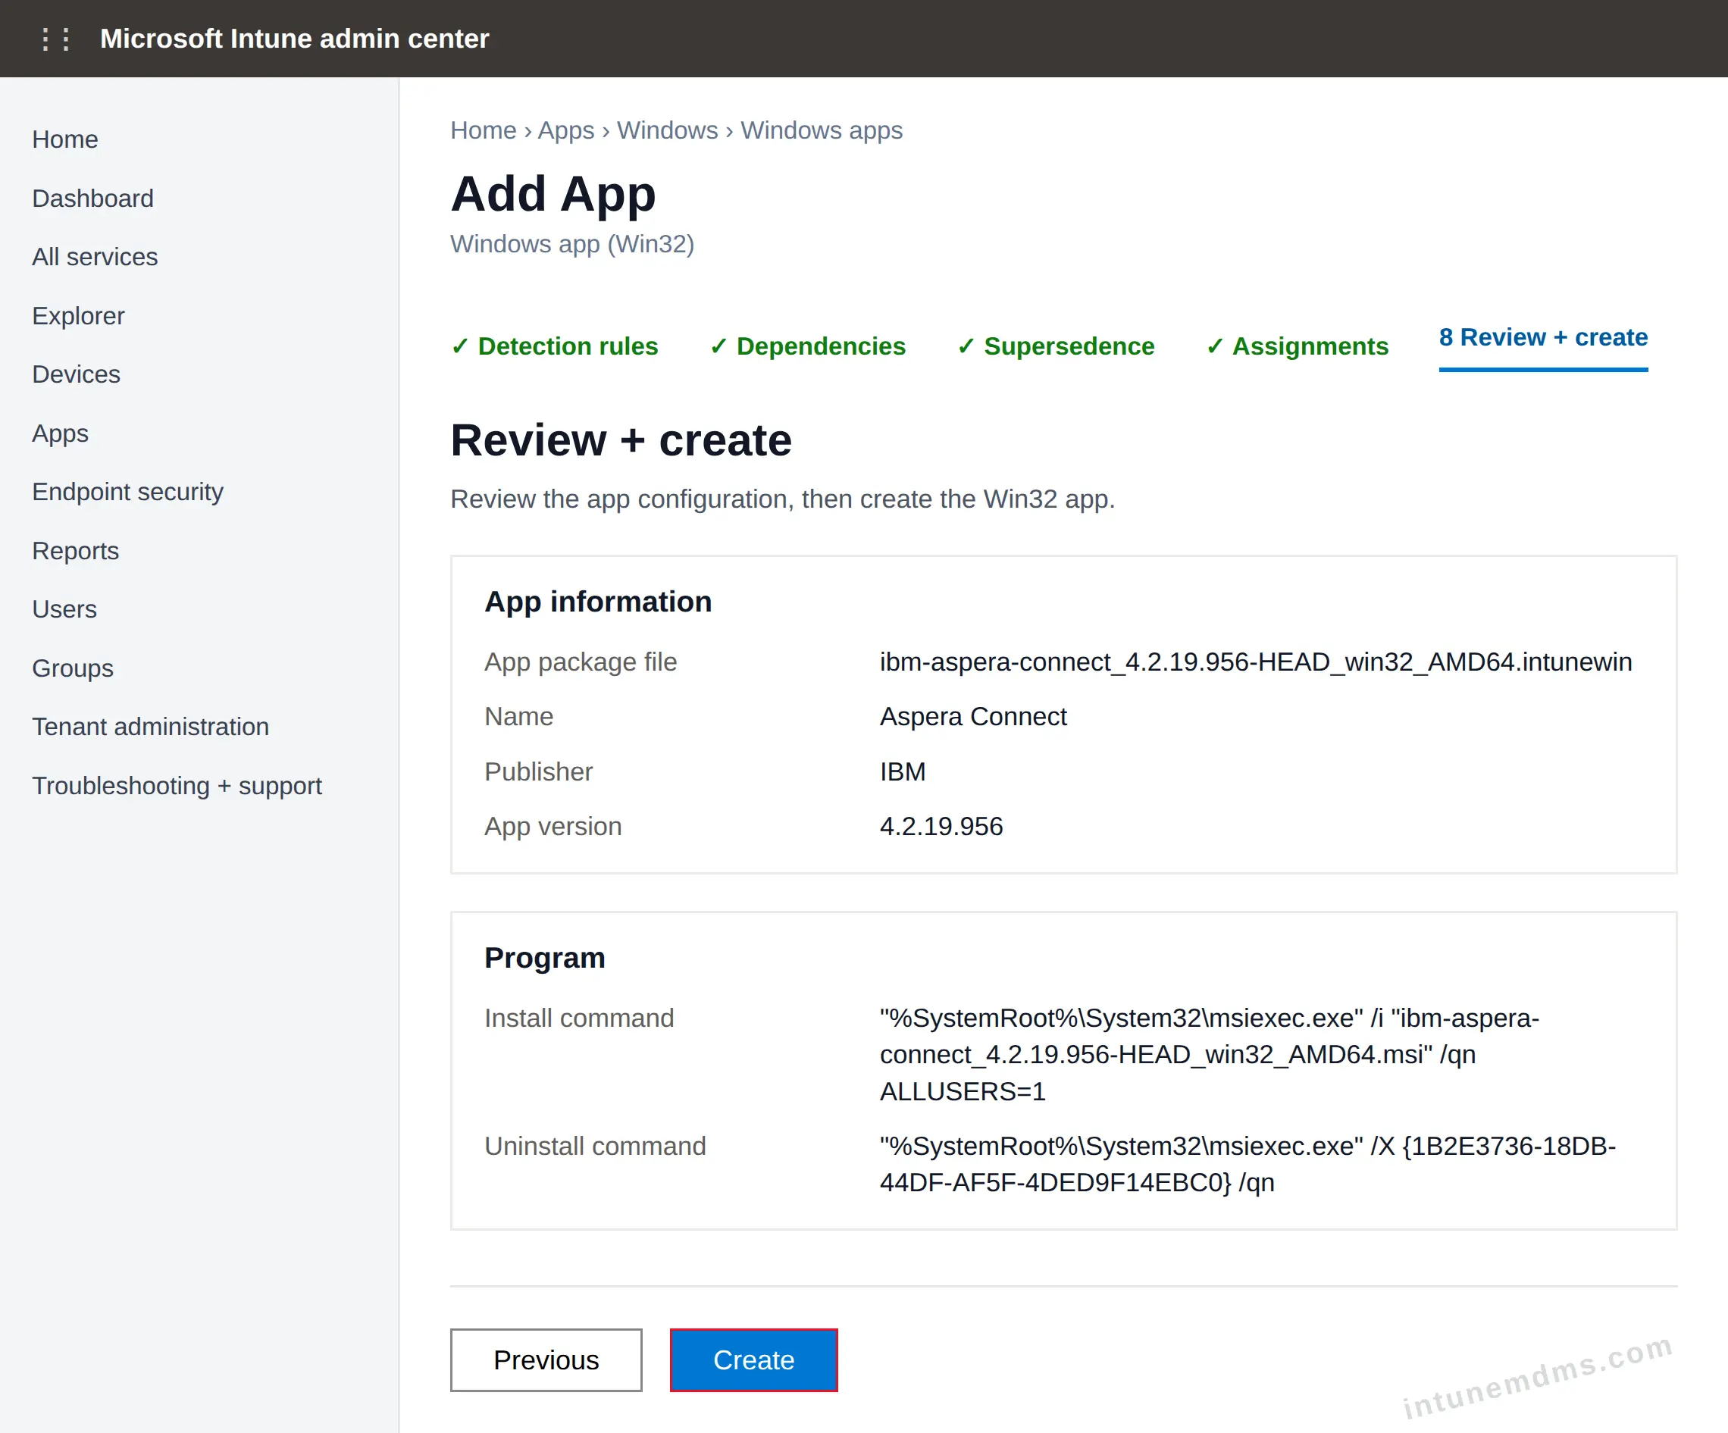Select Tenant administration in the sidebar
Viewport: 1728px width, 1433px height.
151,727
